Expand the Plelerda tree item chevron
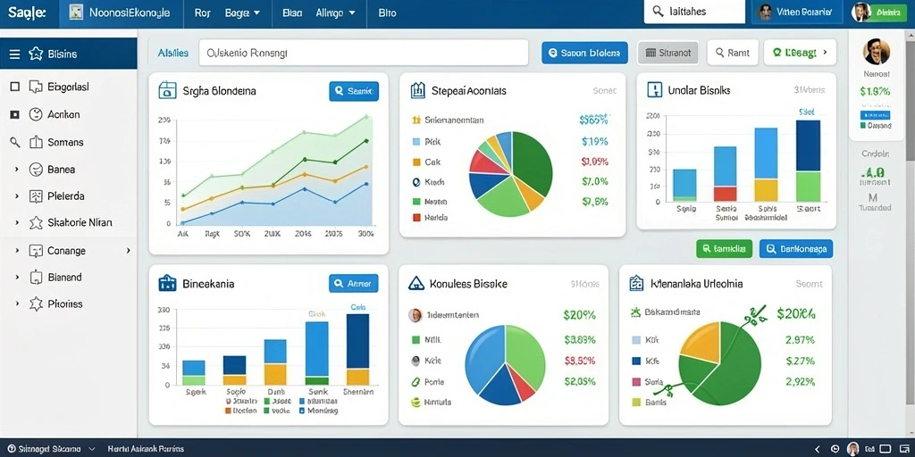 [x=17, y=196]
